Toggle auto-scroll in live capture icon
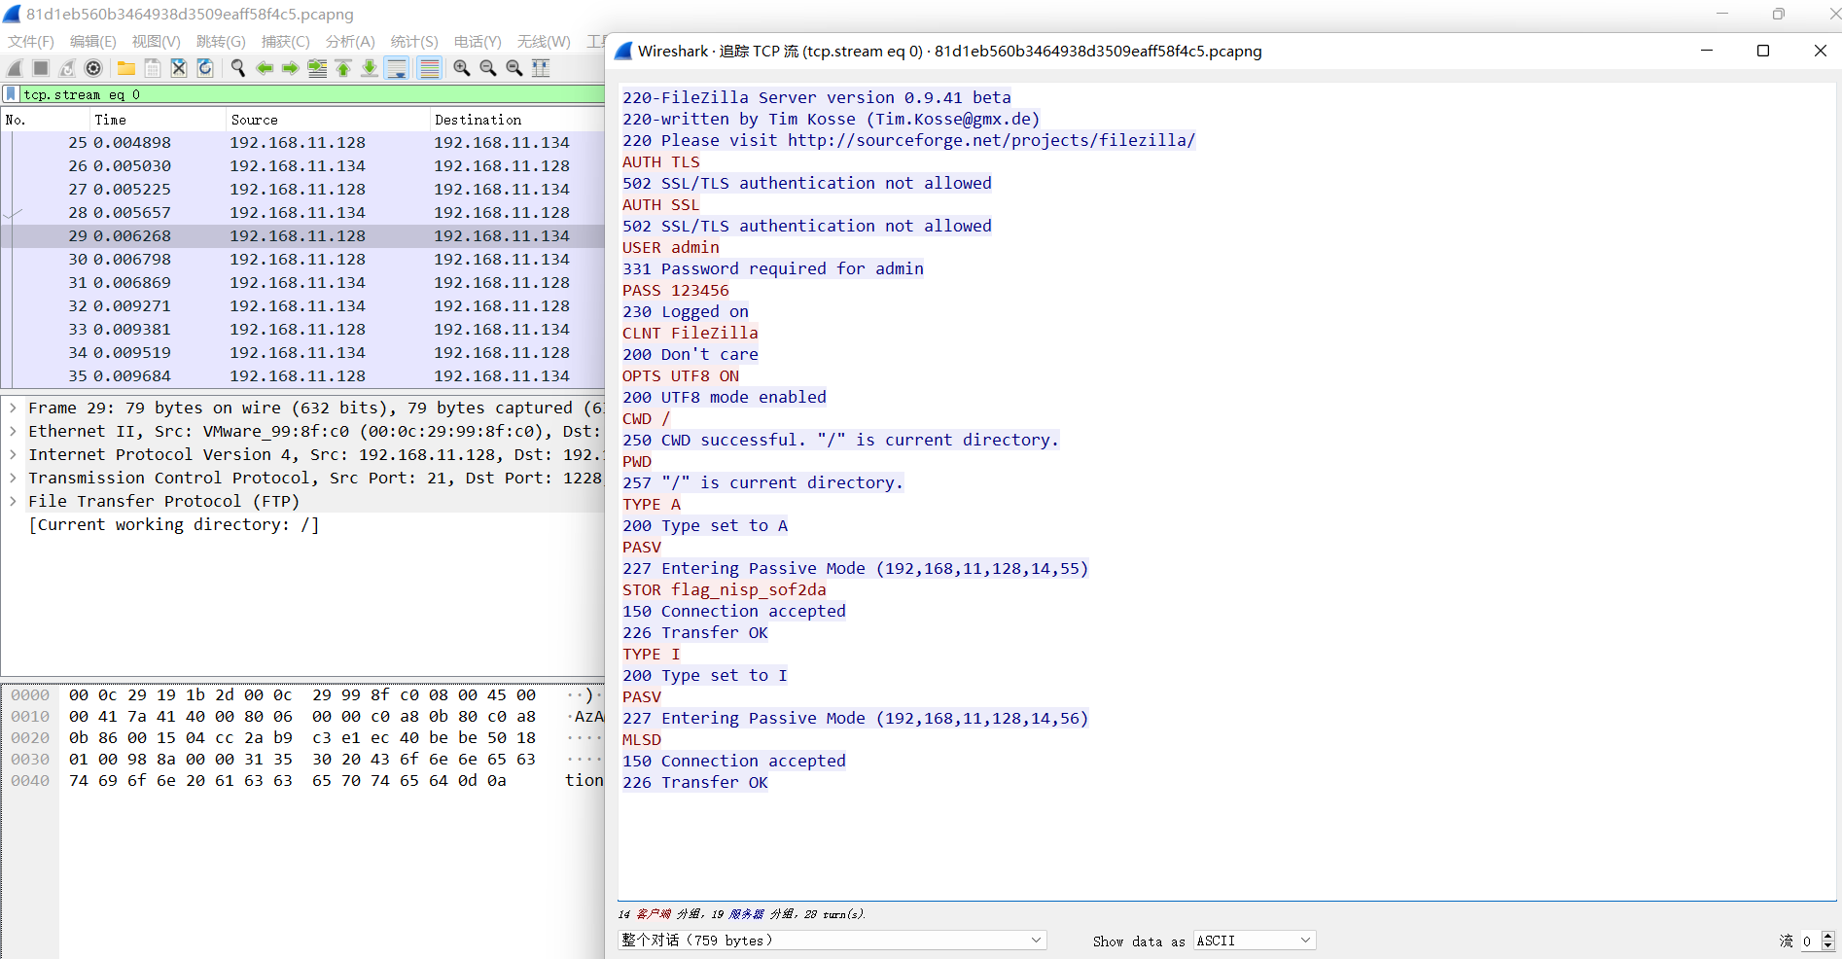Image resolution: width=1842 pixels, height=959 pixels. tap(397, 68)
